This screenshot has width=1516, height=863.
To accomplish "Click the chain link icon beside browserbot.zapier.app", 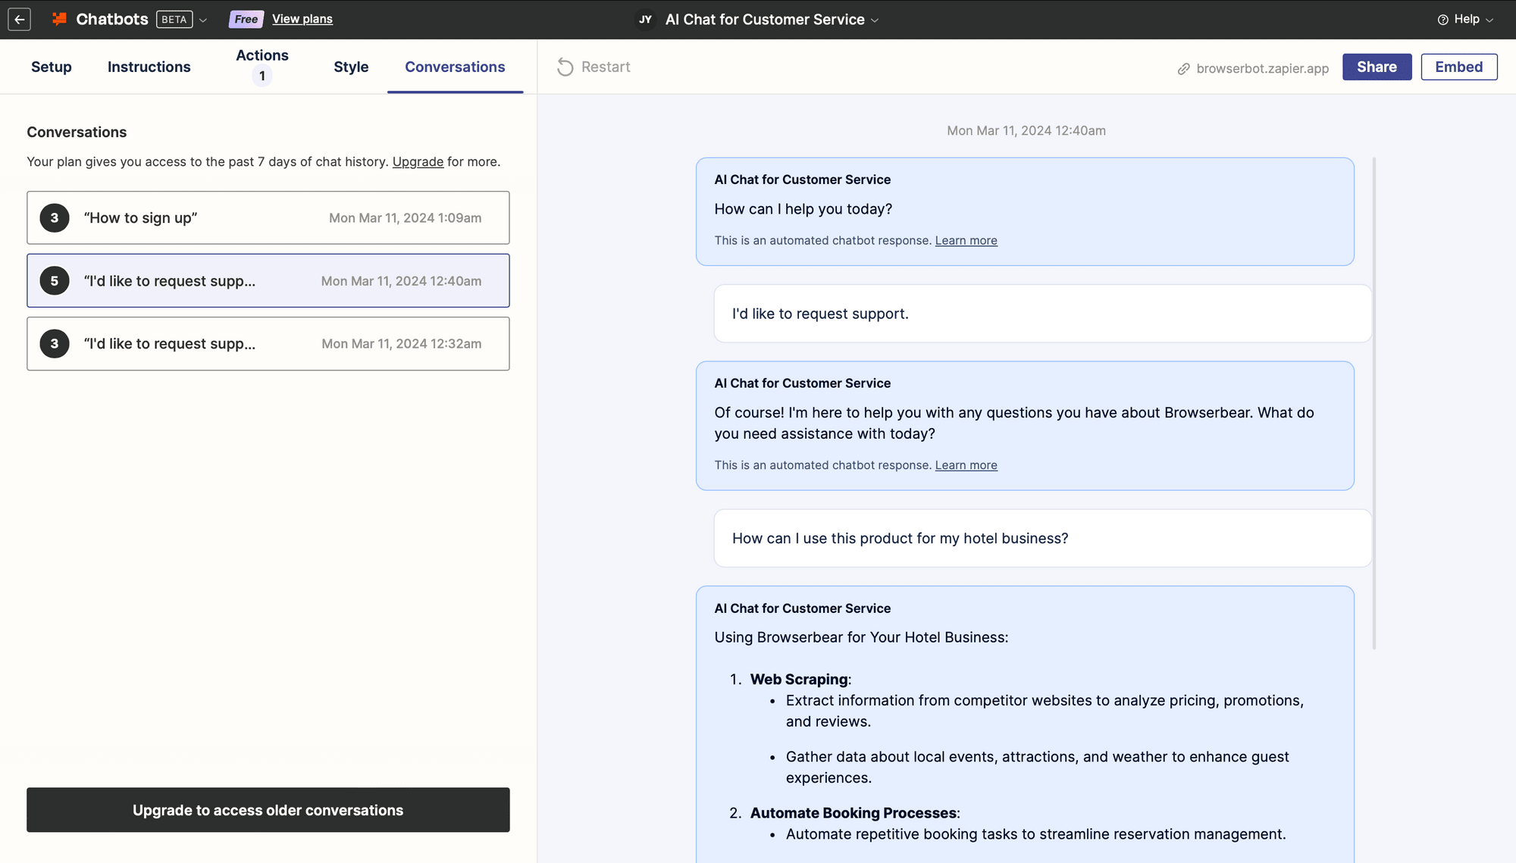I will point(1183,68).
